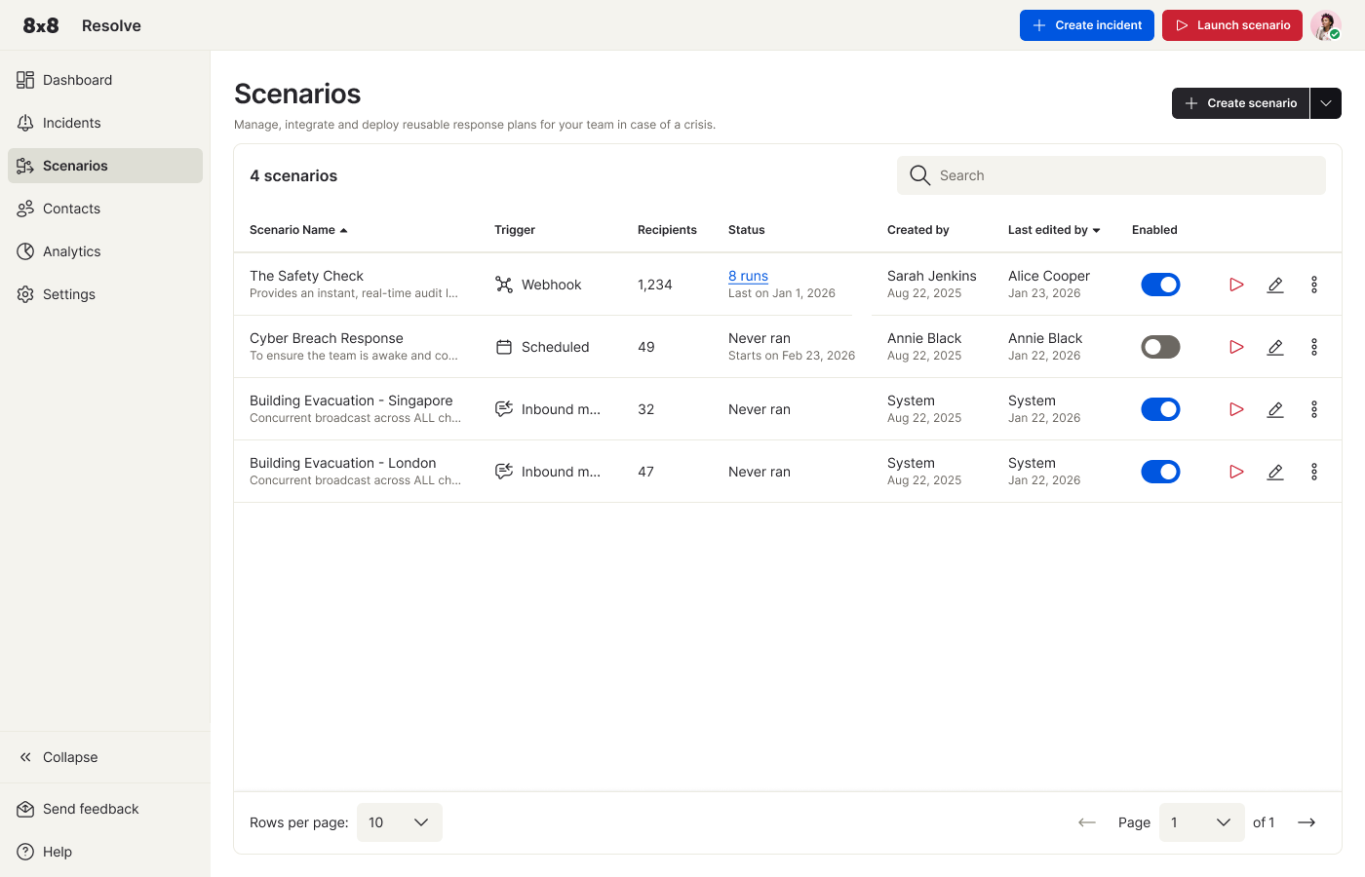Screen dimensions: 1365x877
Task: Click the Create scenario button
Action: pyautogui.click(x=1240, y=103)
